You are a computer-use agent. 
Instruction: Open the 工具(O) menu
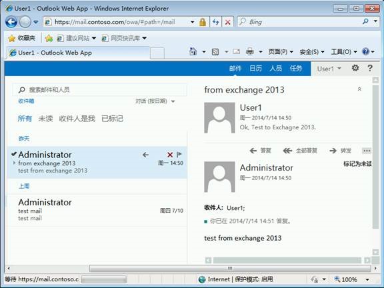[x=344, y=52]
